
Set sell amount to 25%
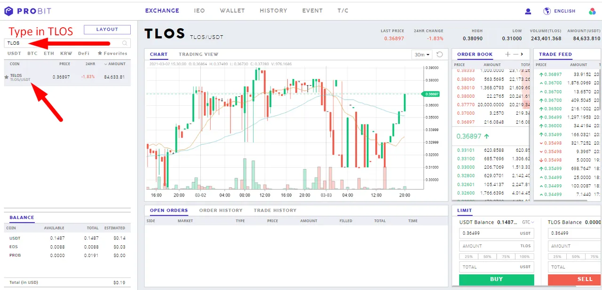[x=557, y=257]
